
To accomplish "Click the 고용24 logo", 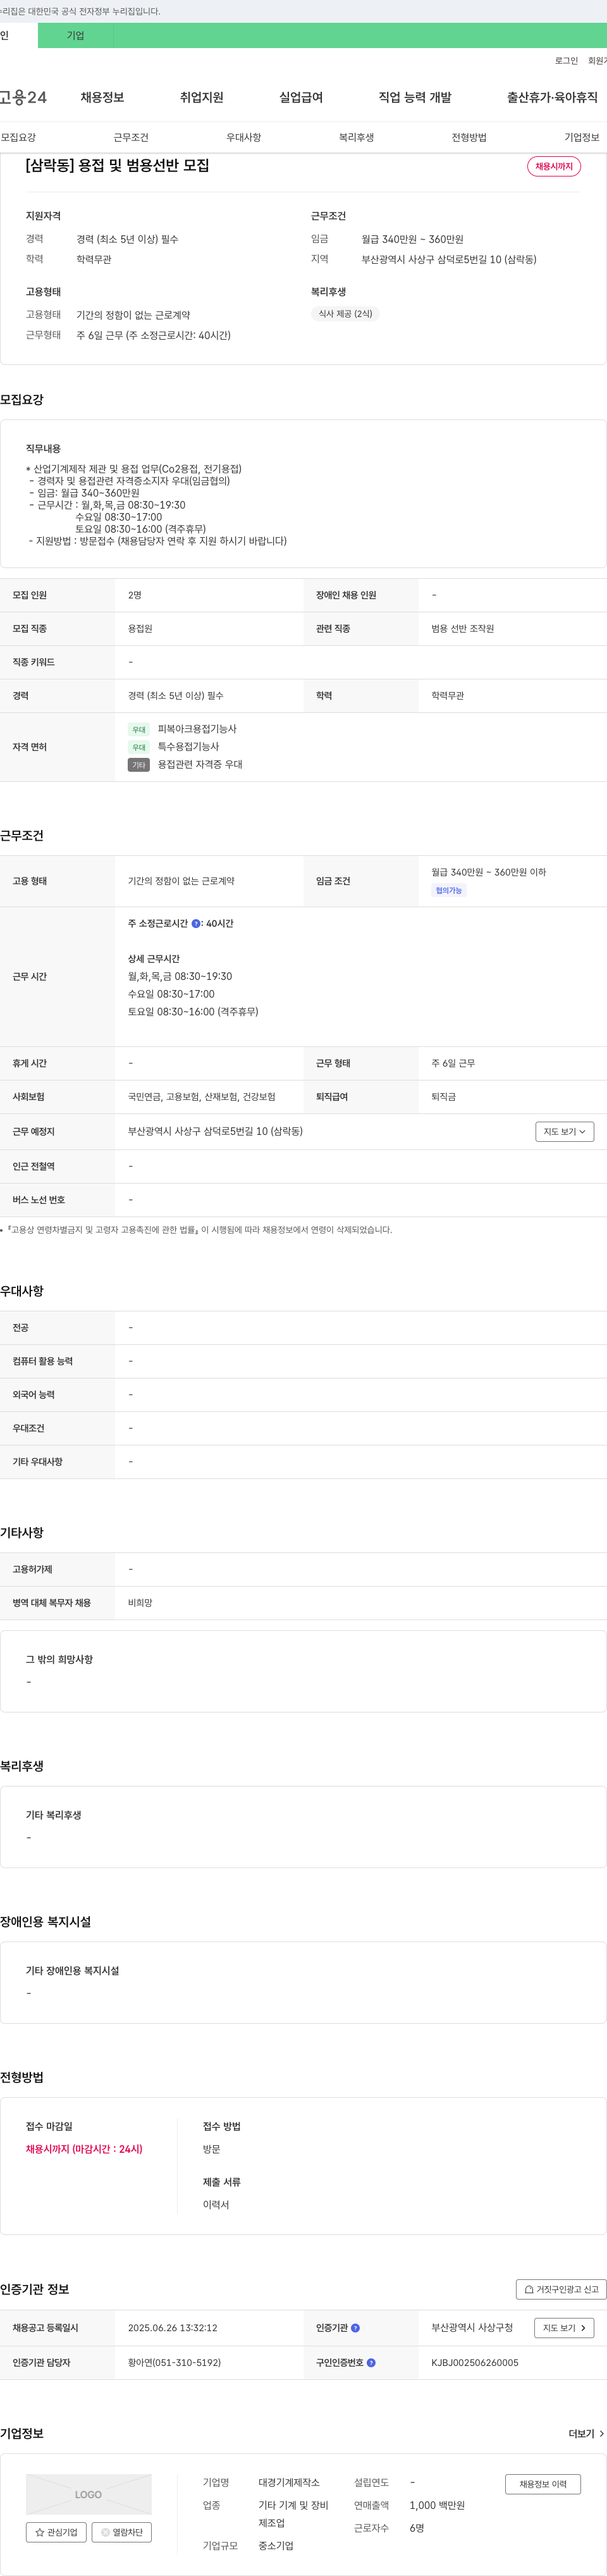I will tap(23, 97).
